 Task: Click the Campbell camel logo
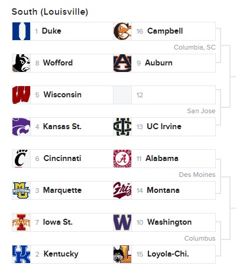point(122,31)
